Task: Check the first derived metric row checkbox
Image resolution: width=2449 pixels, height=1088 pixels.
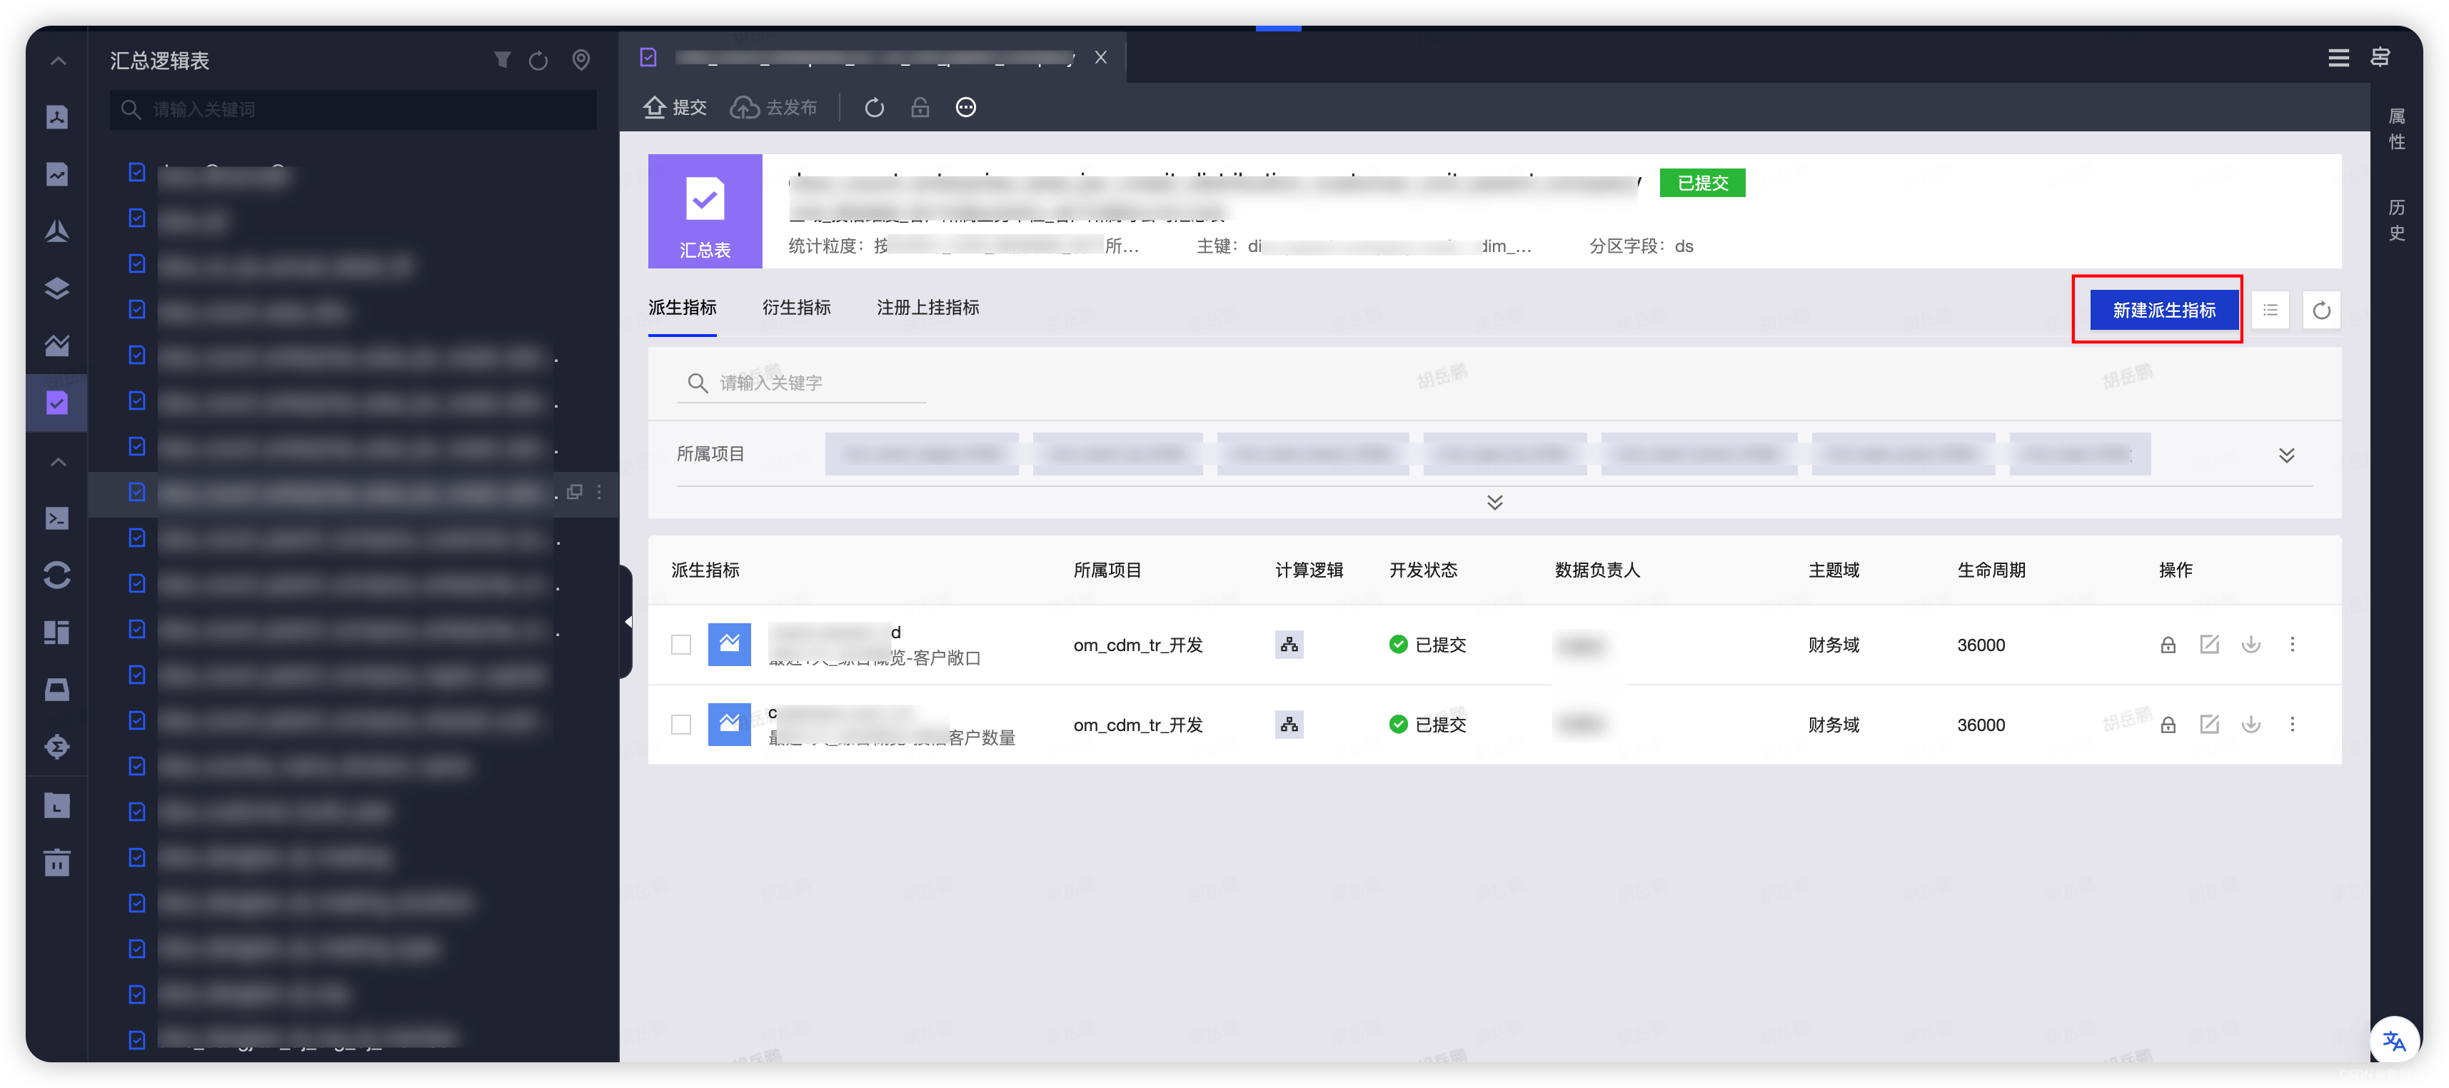Action: (x=680, y=644)
